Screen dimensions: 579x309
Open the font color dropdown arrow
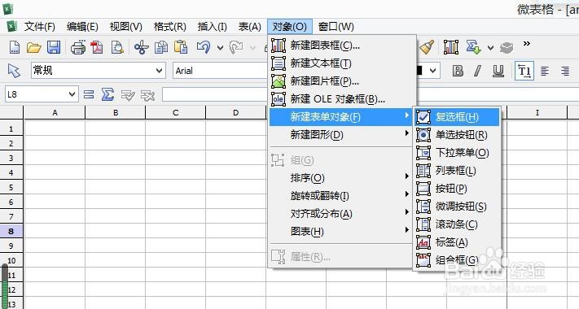pos(433,71)
